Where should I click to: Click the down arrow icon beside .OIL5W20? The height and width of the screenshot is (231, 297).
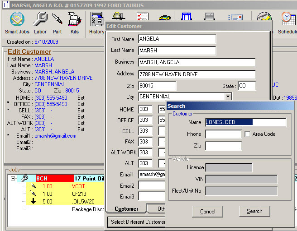[34, 201]
